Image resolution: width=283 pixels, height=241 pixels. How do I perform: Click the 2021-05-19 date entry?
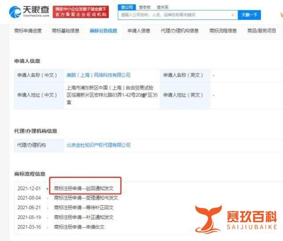pyautogui.click(x=29, y=217)
